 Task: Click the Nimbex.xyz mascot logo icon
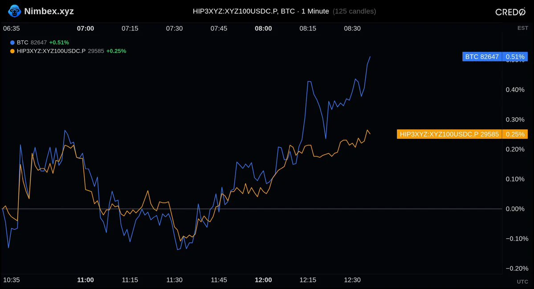[14, 11]
